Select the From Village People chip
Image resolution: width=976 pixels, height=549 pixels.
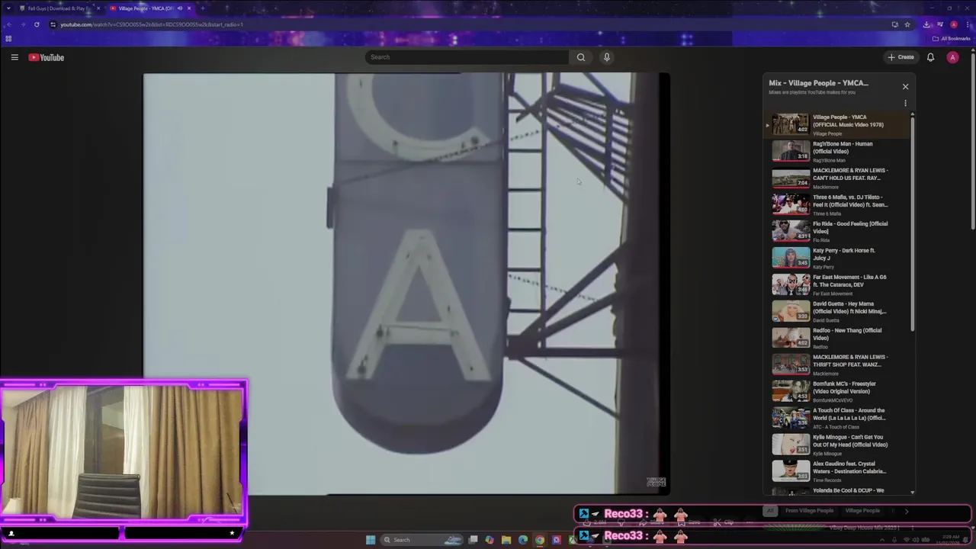809,511
